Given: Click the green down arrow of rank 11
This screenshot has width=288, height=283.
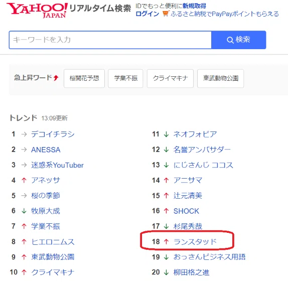Looking at the screenshot, I should (x=166, y=134).
